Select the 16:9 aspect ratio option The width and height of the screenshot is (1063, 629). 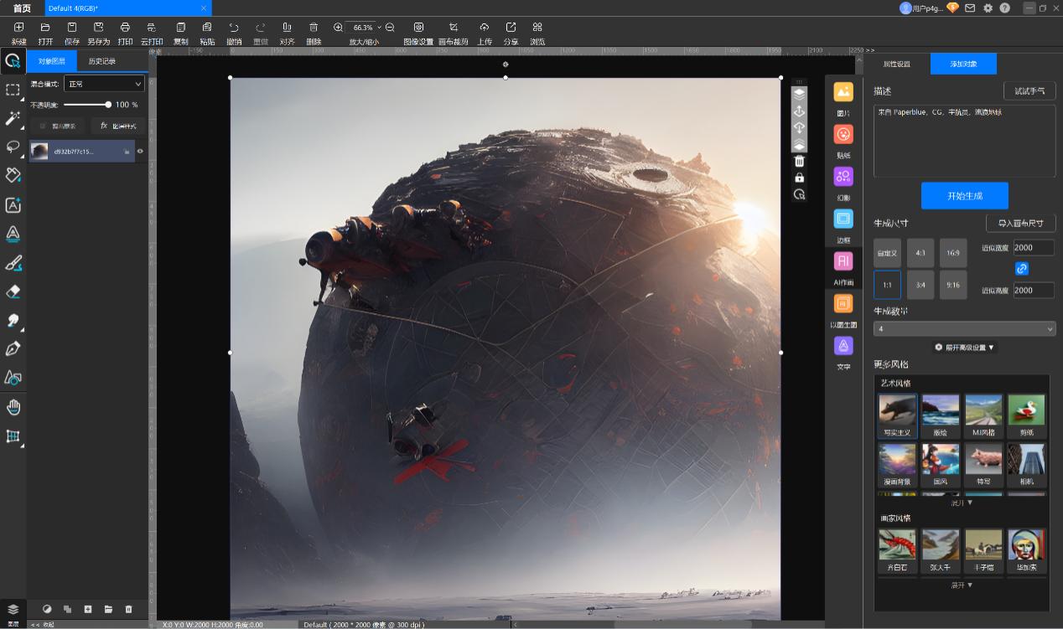tap(953, 252)
